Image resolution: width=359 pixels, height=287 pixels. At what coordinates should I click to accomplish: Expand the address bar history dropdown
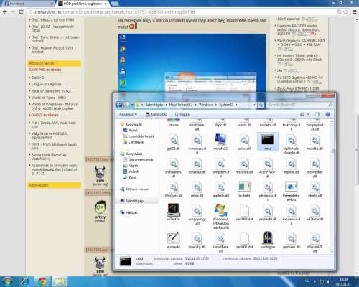[x=254, y=105]
